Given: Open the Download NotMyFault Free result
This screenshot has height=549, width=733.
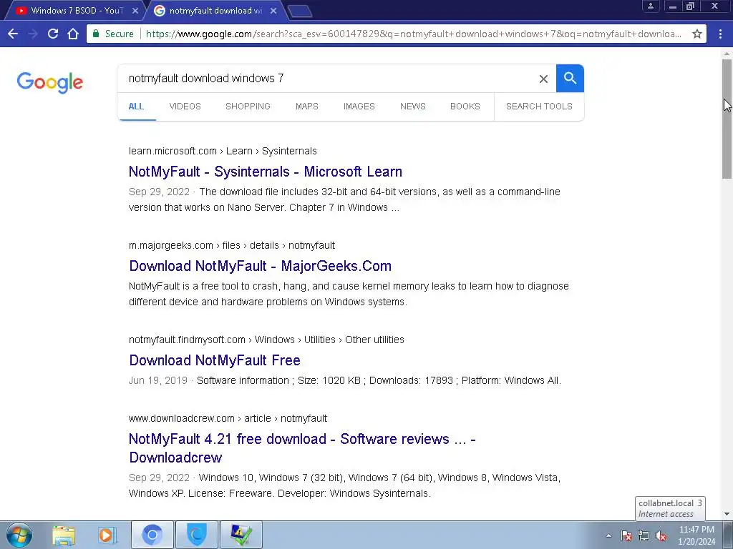Looking at the screenshot, I should pos(215,360).
